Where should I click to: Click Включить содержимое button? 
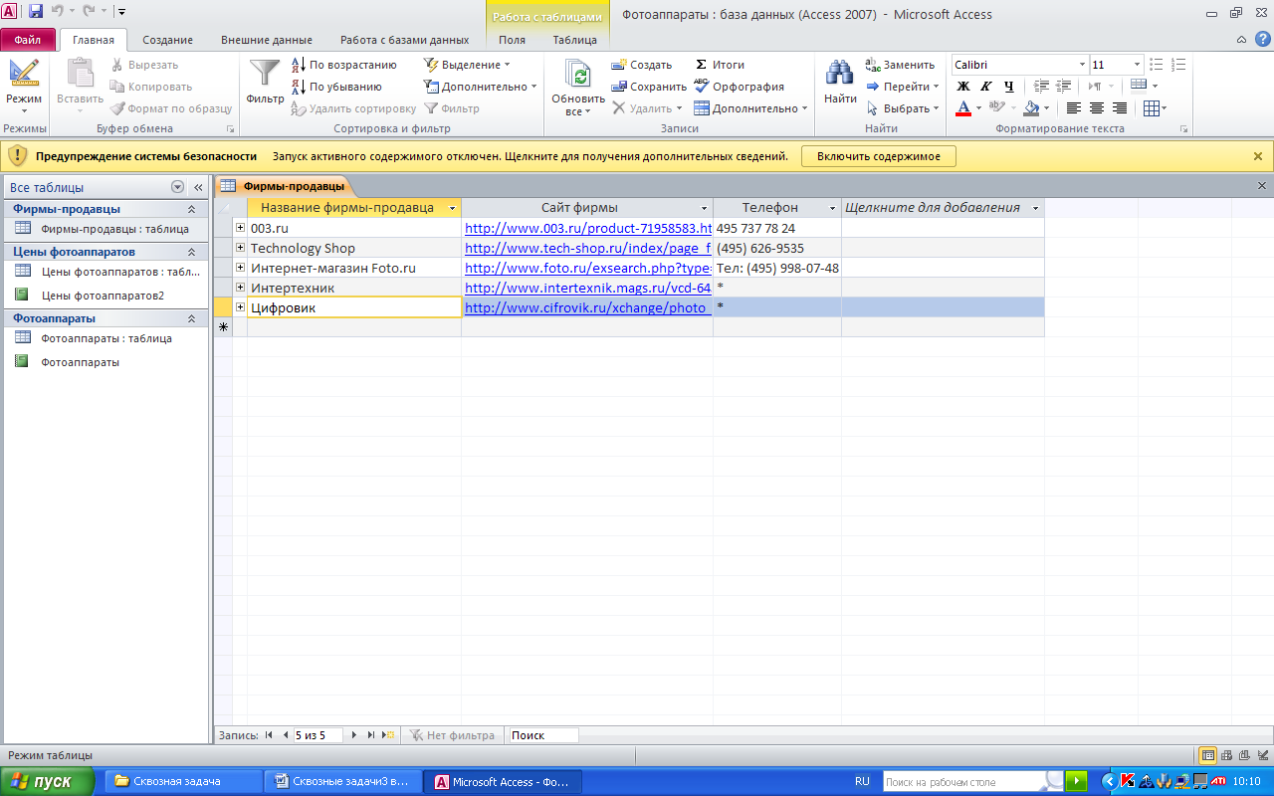point(878,156)
